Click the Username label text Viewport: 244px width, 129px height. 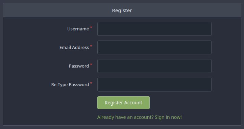pyautogui.click(x=78, y=29)
